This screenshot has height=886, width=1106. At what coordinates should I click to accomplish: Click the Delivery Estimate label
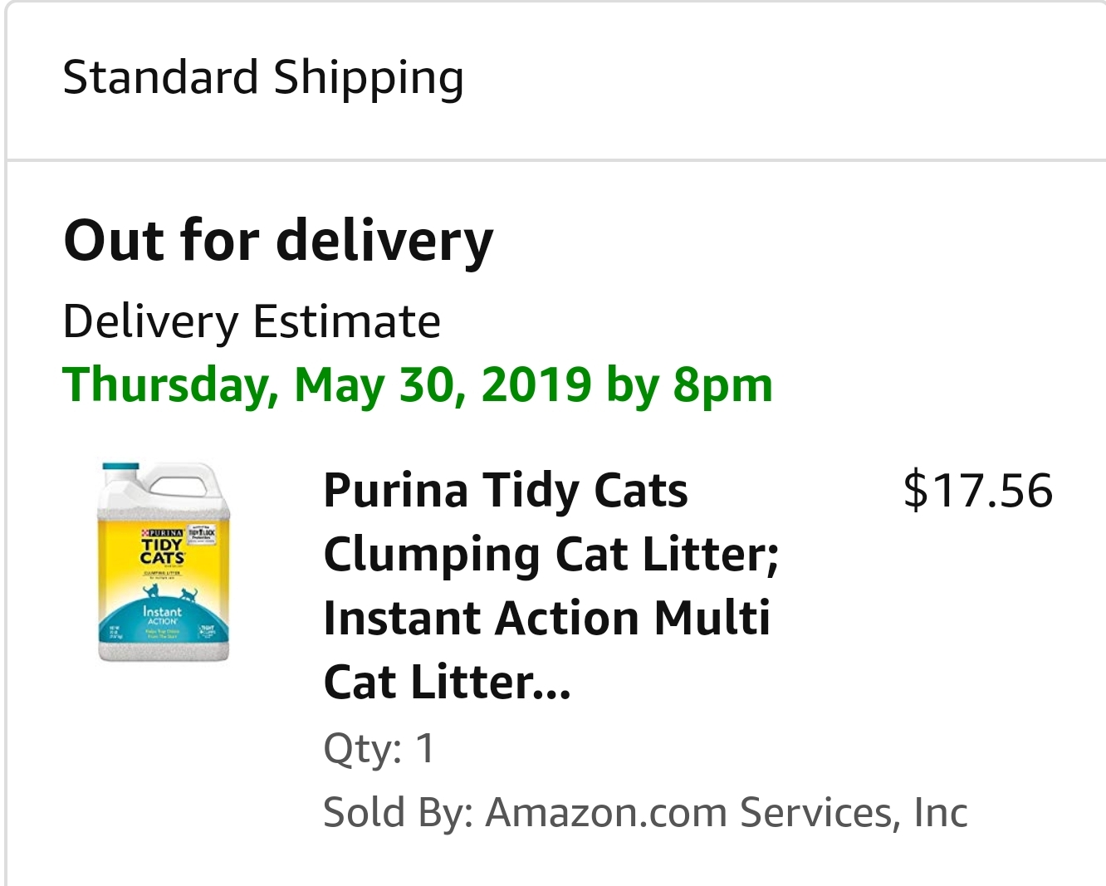click(x=252, y=321)
